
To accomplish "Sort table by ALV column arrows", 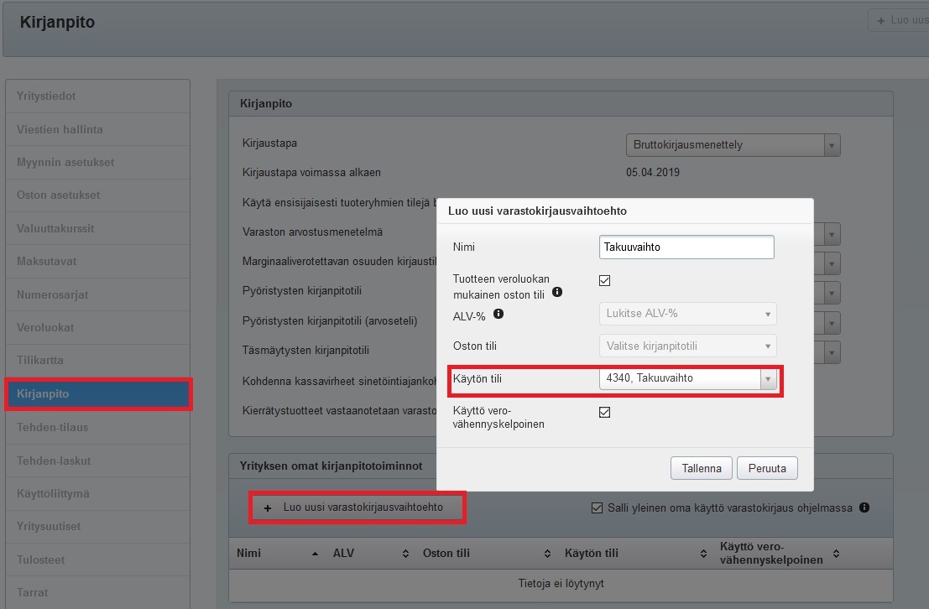I will (405, 554).
